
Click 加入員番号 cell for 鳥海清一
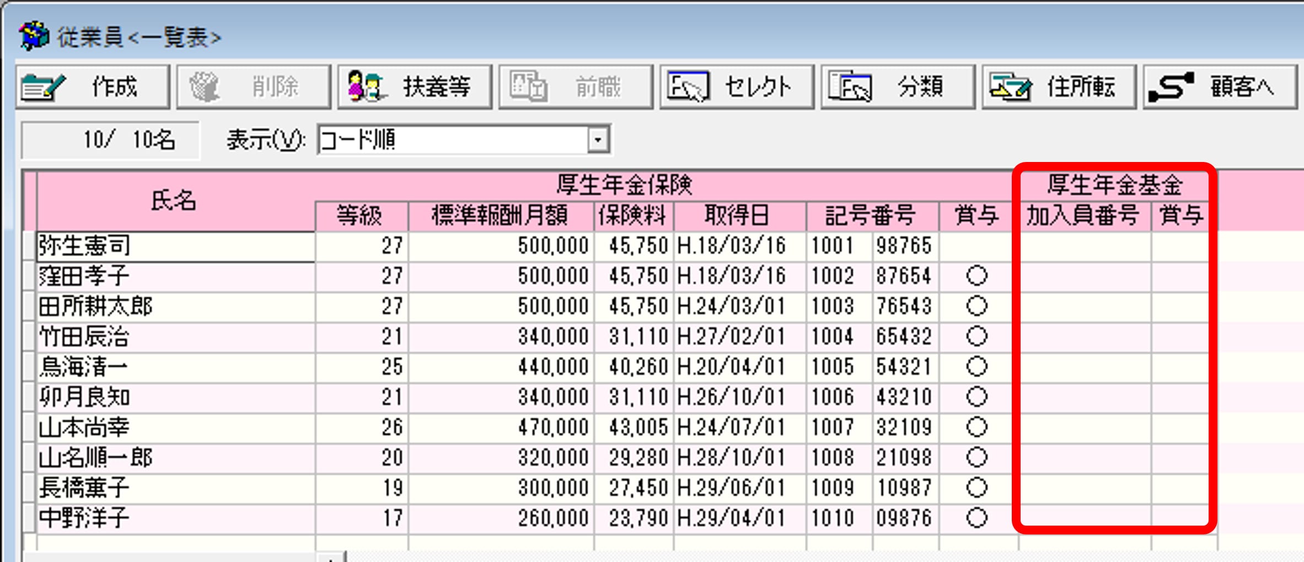(1084, 367)
